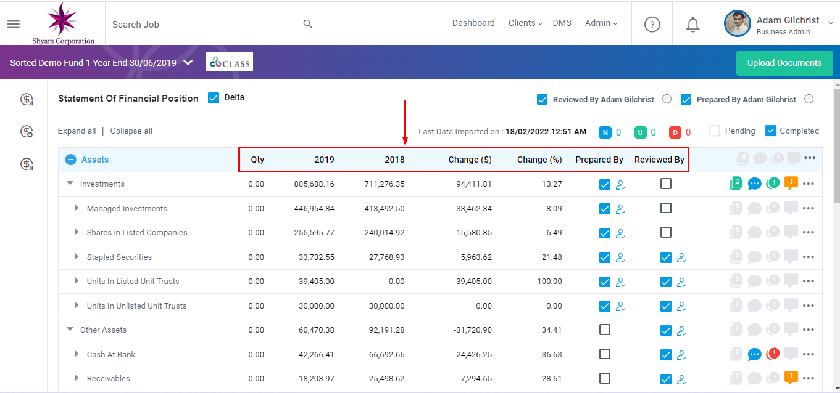This screenshot has height=393, width=840.
Task: Open the Clients dropdown menu
Action: pyautogui.click(x=525, y=23)
